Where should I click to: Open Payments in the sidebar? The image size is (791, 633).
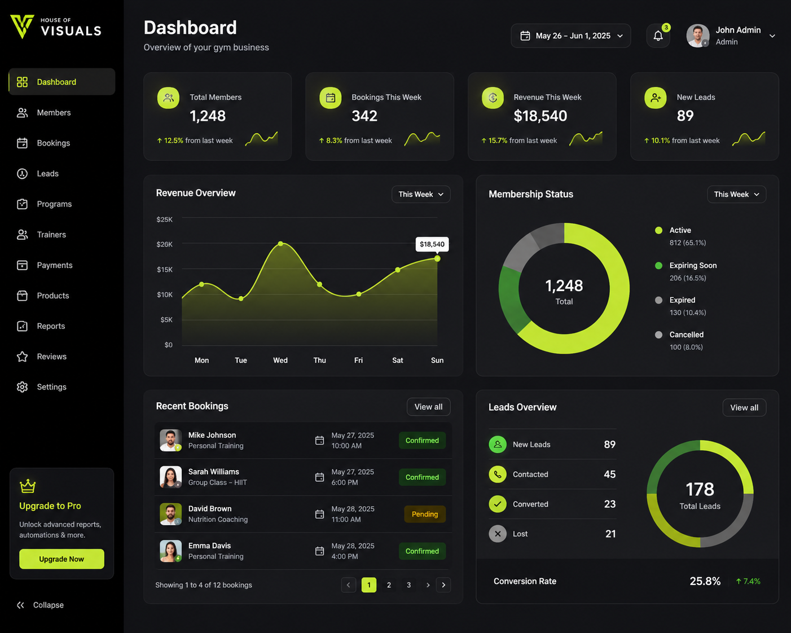[62, 265]
